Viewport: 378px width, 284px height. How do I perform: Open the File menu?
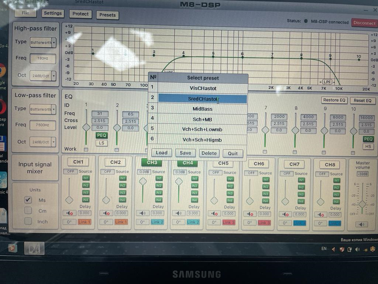(25, 13)
